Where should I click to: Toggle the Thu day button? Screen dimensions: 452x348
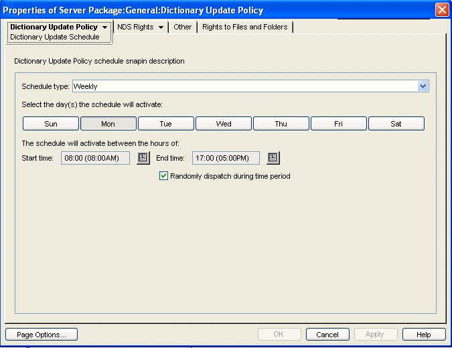(281, 124)
